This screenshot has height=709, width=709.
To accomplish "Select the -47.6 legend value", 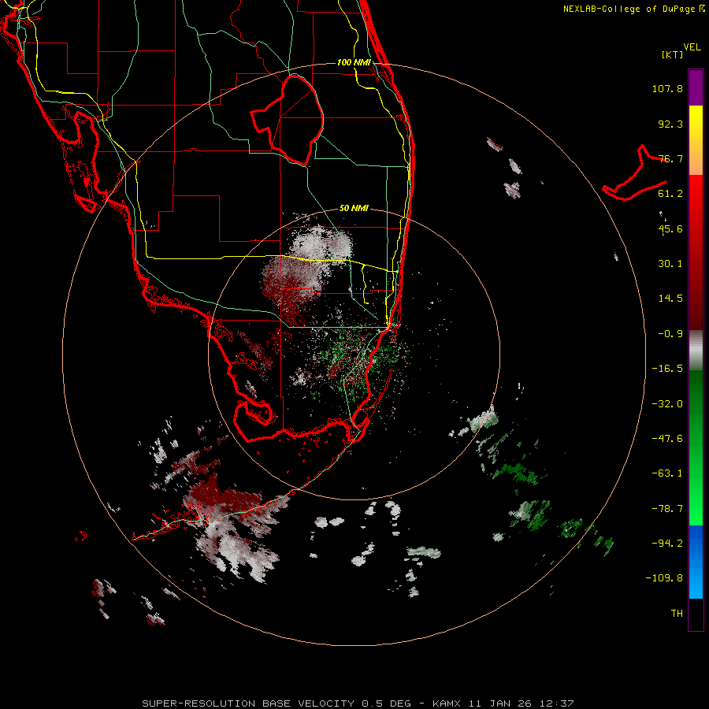I will 667,439.
